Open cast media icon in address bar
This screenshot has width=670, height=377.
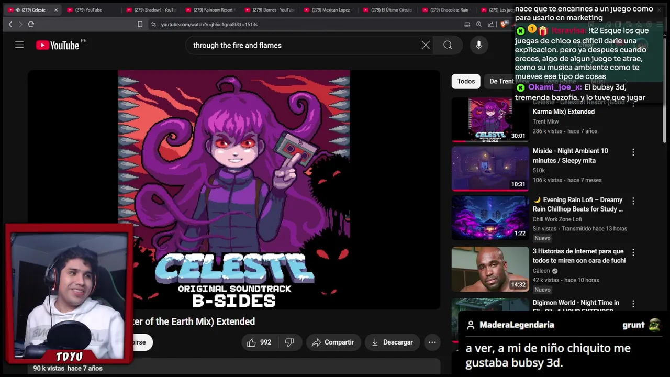coord(467,24)
